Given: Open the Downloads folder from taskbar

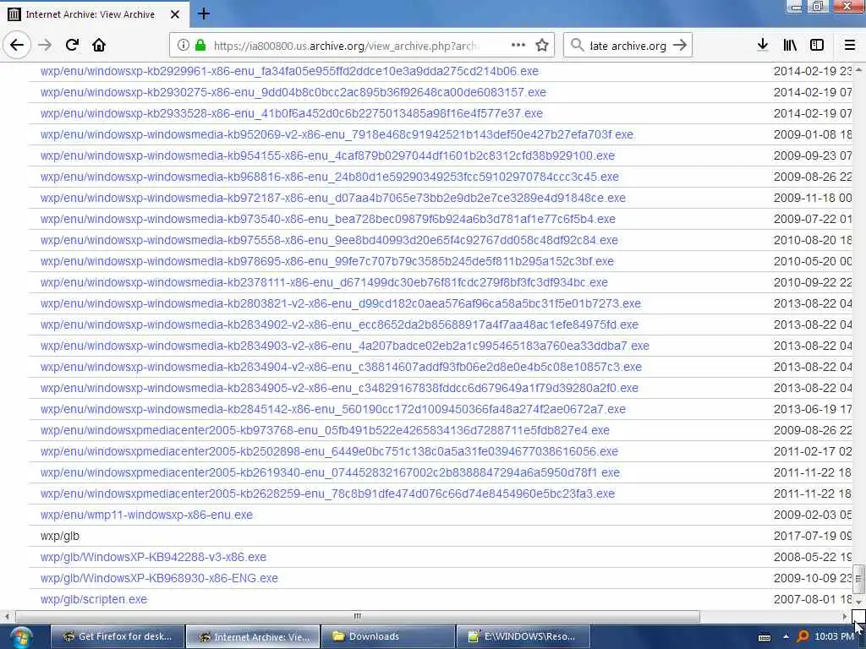Looking at the screenshot, I should [387, 637].
